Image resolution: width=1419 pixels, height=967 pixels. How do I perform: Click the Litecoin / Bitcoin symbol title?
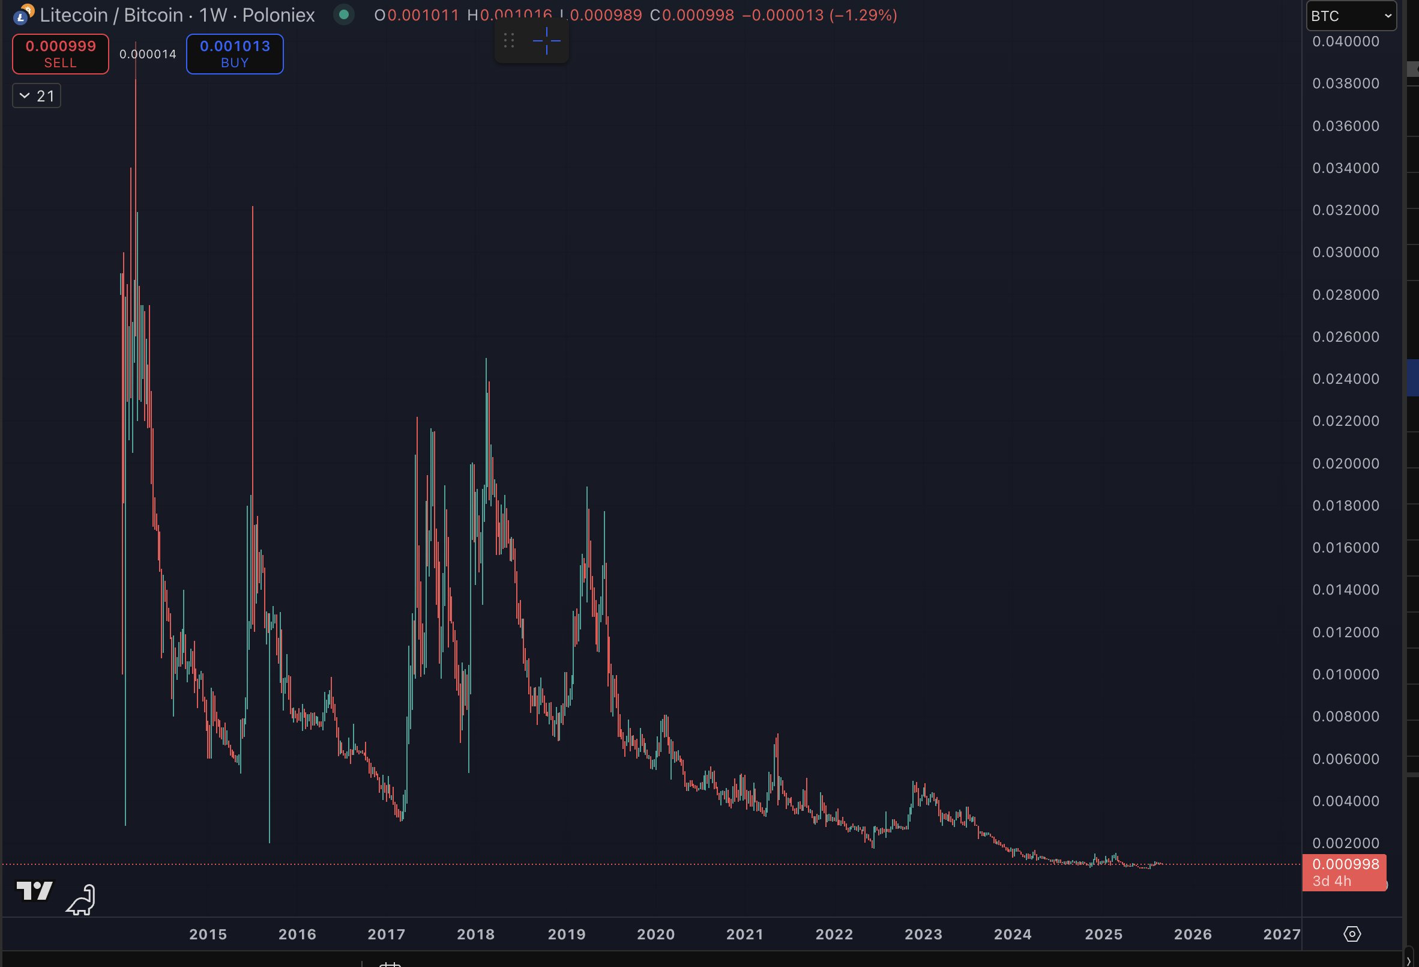click(x=111, y=14)
